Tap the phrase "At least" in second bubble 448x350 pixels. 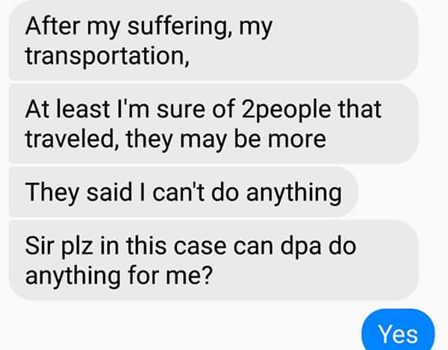(x=72, y=110)
